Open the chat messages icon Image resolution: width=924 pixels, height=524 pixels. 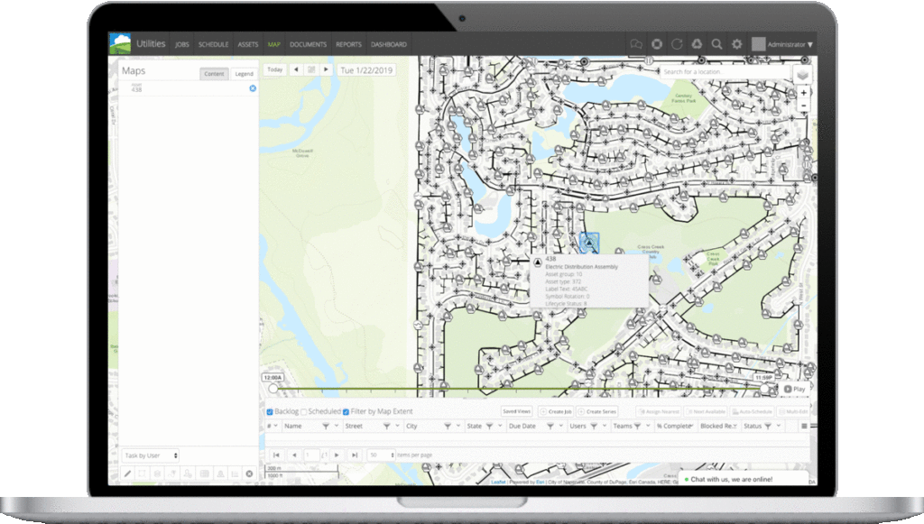coord(636,44)
